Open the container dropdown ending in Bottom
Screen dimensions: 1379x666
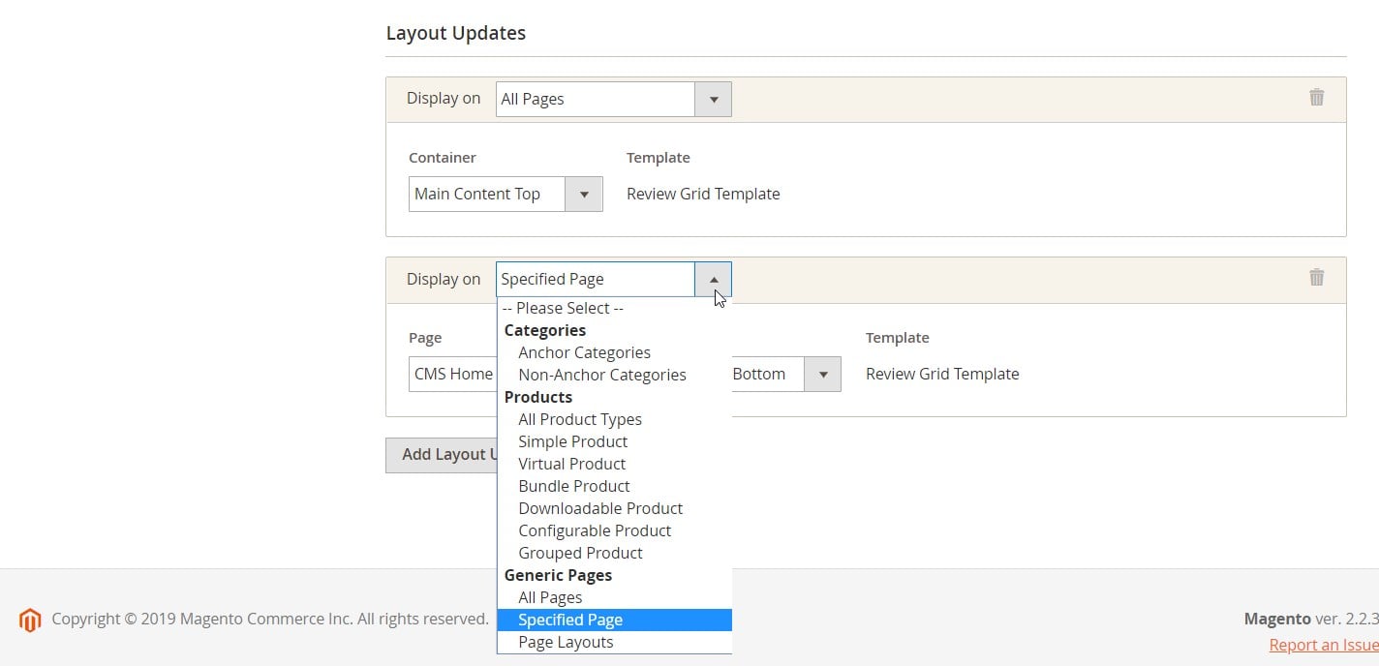point(786,374)
